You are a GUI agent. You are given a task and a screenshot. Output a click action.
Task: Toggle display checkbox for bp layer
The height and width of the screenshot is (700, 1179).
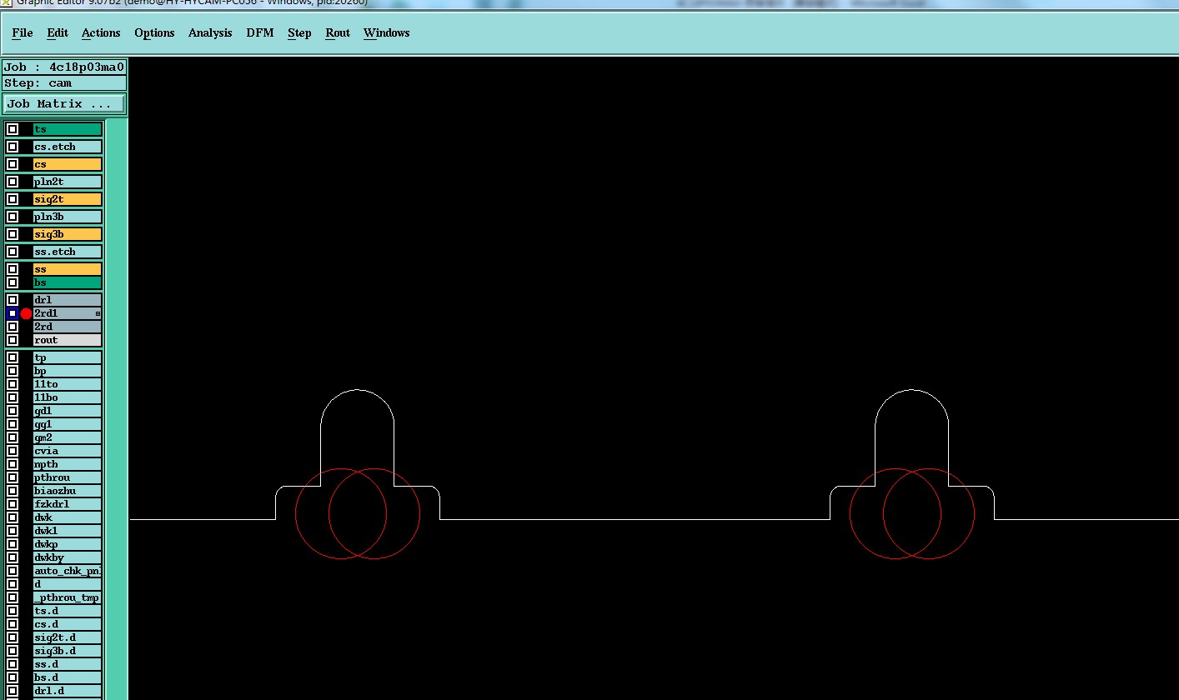point(13,371)
